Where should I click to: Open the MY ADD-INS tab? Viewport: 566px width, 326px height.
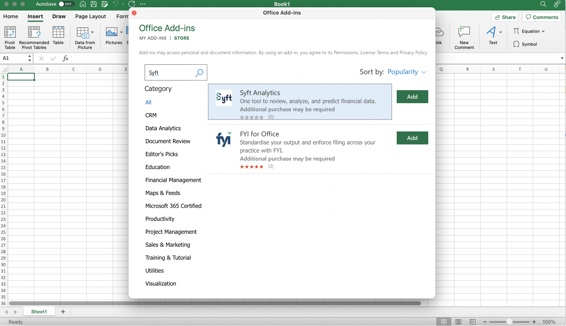click(153, 38)
